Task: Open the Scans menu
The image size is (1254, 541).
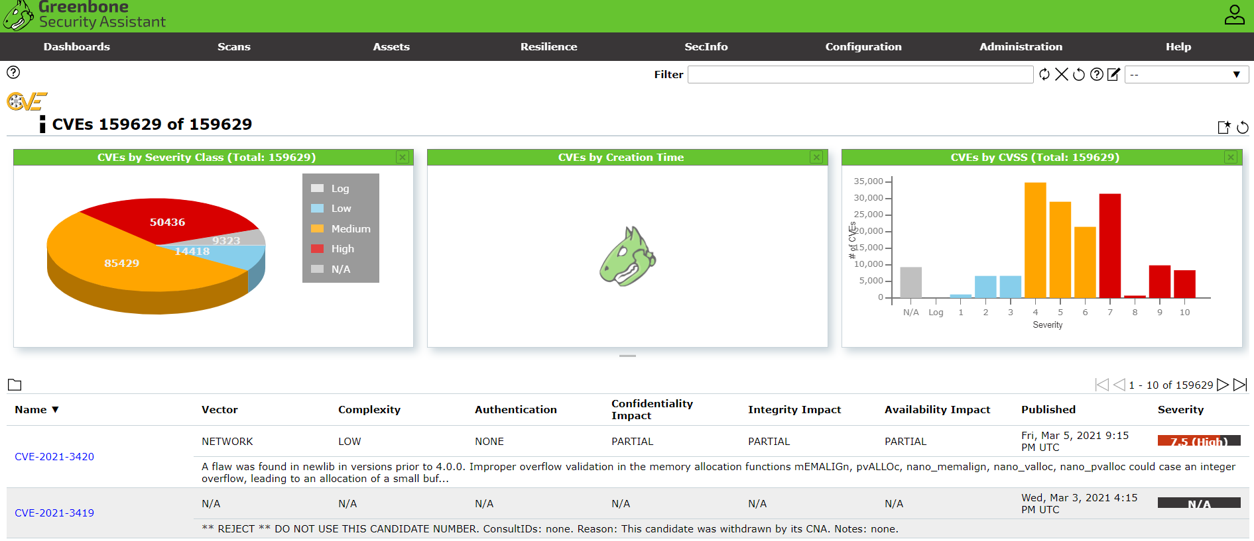Action: point(234,47)
